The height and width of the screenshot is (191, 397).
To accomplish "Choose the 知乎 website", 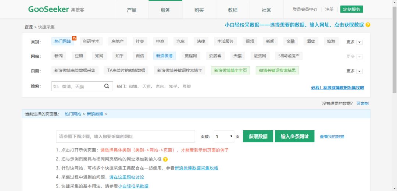I will tap(119, 56).
